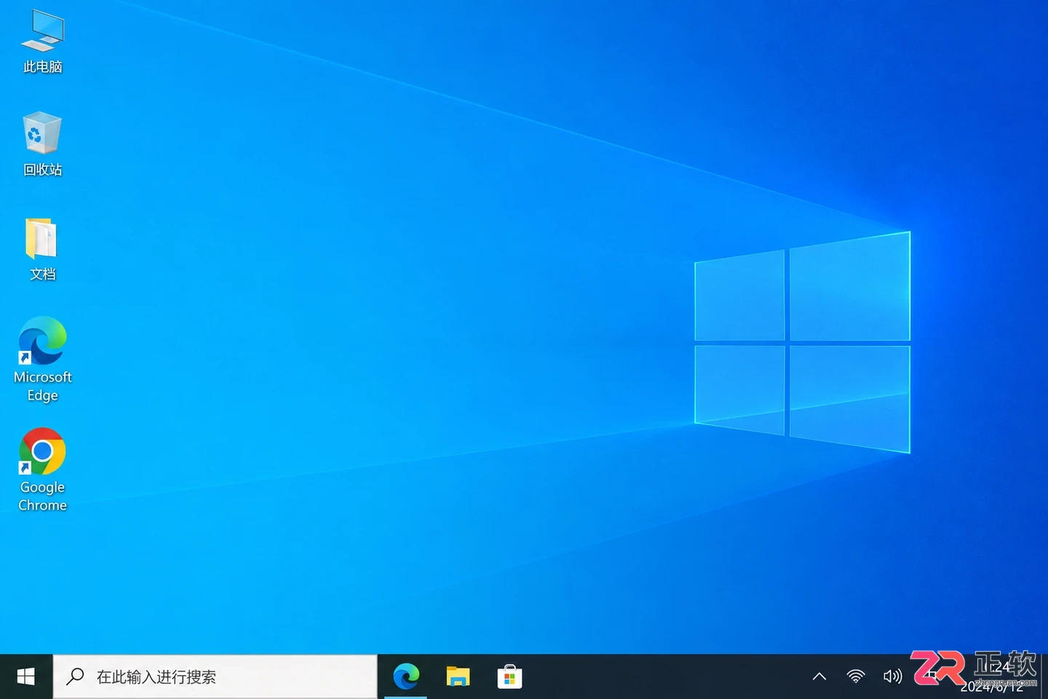Click the 'Microsoft Edge' label under desktop shortcut

(42, 386)
